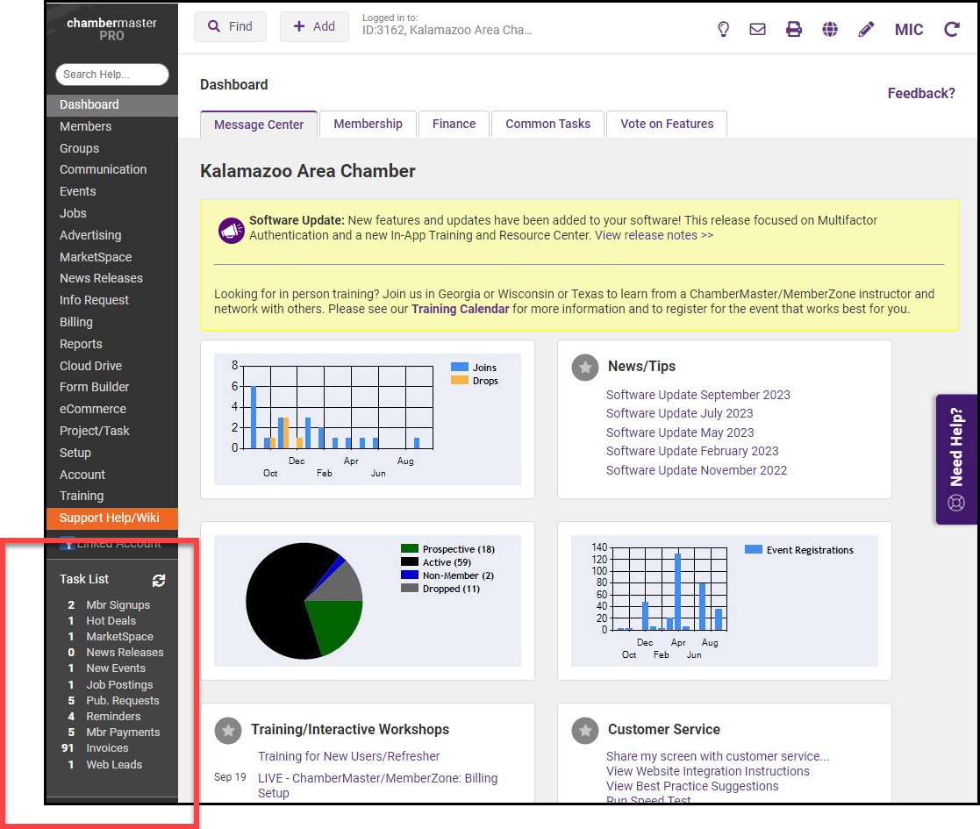The width and height of the screenshot is (980, 829).
Task: Open the Feedback link
Action: [x=921, y=93]
